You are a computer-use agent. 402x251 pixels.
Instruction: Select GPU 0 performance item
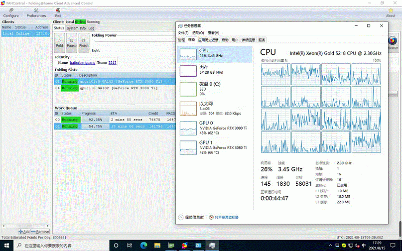215,128
